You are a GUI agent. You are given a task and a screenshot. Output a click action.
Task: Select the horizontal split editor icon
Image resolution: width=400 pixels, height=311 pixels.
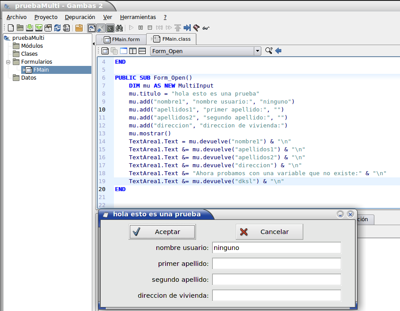pyautogui.click(x=142, y=51)
